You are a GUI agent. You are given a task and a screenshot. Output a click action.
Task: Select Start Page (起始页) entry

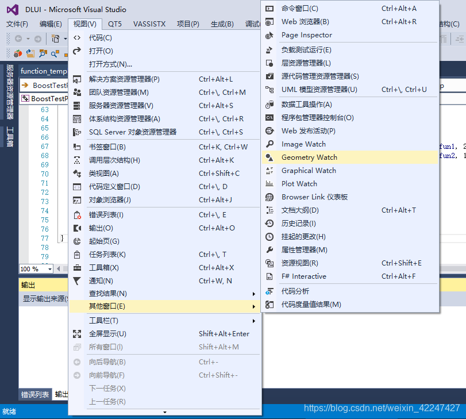[165, 241]
